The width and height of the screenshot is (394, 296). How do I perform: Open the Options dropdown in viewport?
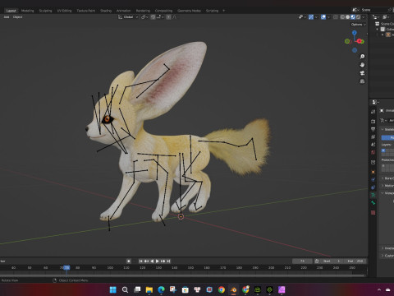click(x=358, y=25)
